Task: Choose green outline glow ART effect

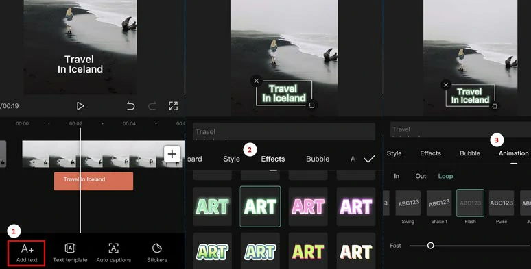Action: (213, 207)
